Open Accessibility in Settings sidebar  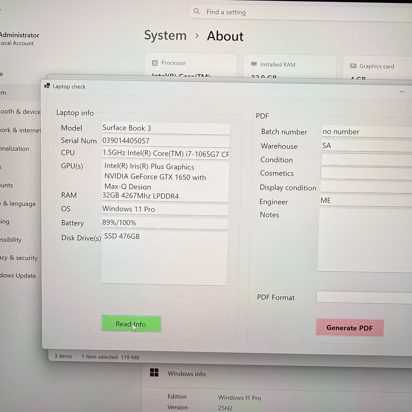[x=11, y=239]
